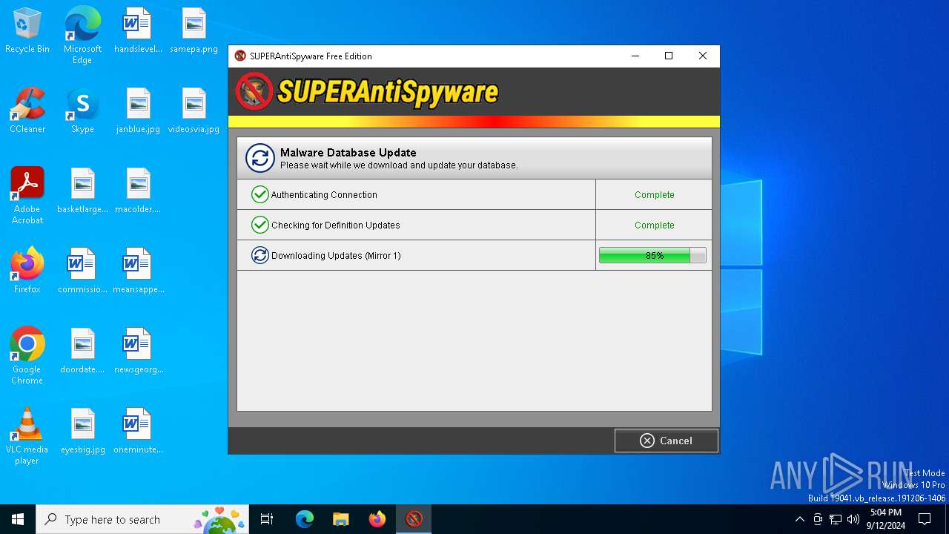Select the macolder image file icon
Image resolution: width=949 pixels, height=534 pixels.
pos(138,191)
